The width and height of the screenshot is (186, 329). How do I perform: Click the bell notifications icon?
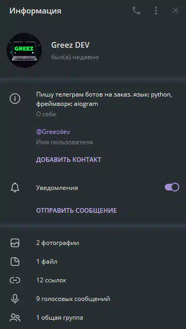[x=15, y=187]
